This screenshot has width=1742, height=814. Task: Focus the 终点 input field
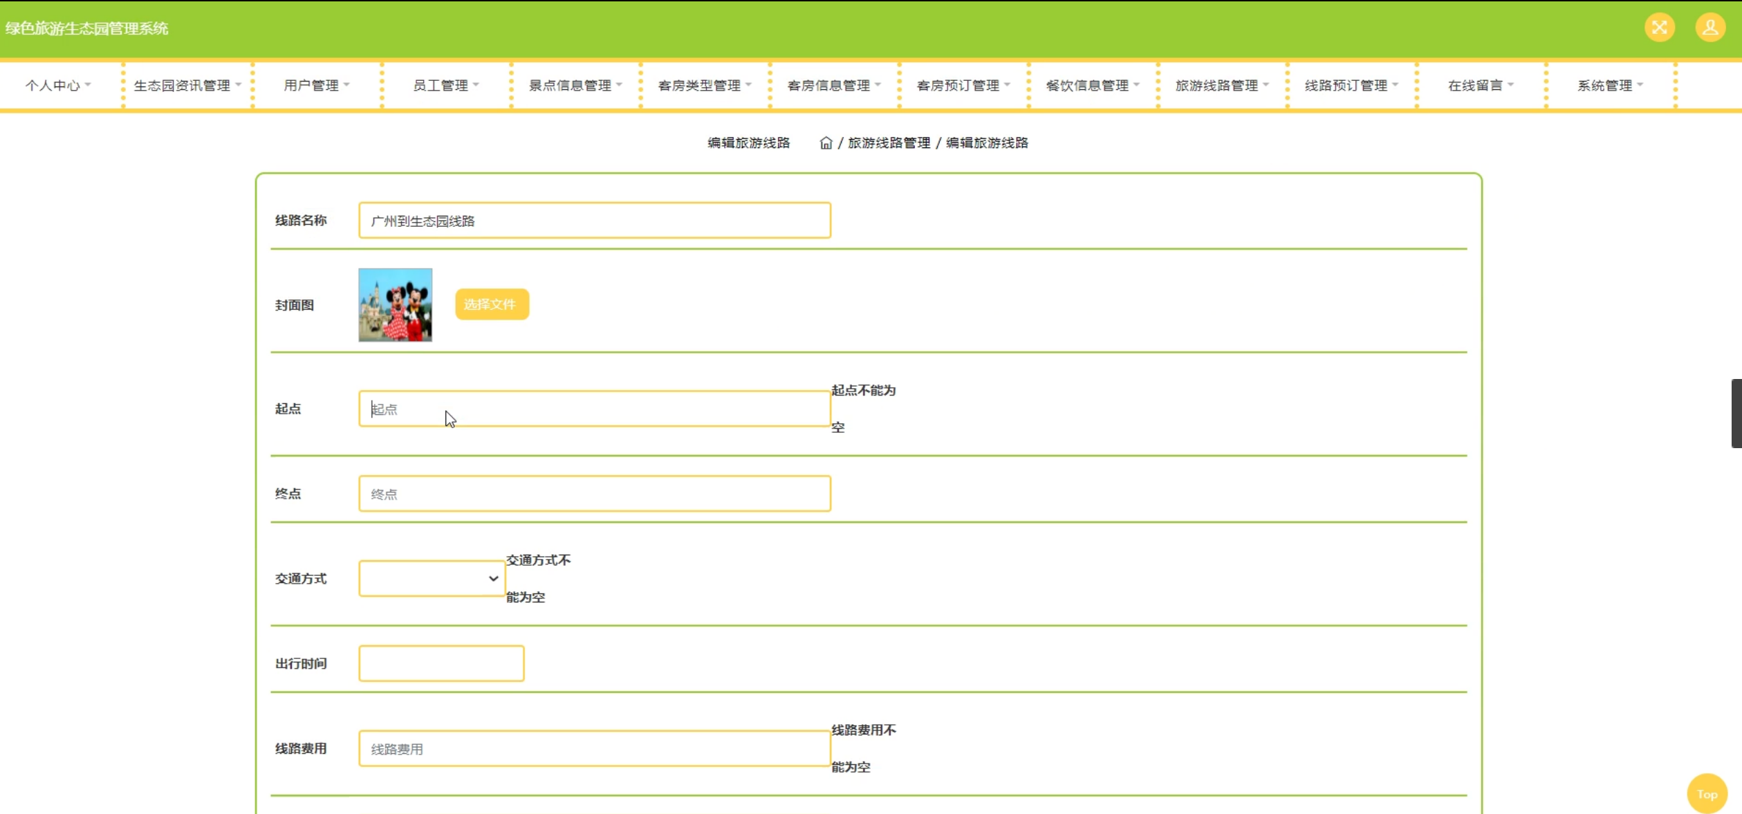click(x=594, y=494)
